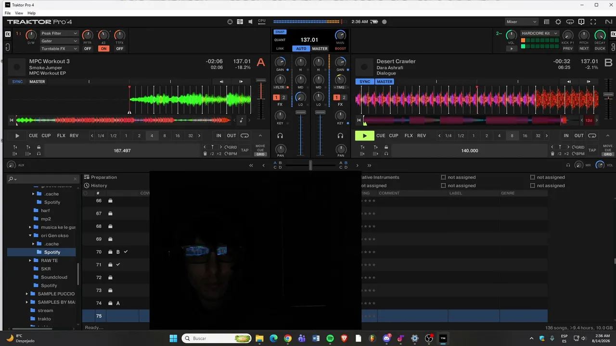Viewport: 616px width, 346px height.
Task: Toggle the cruise loop icon in header
Action: pos(570,22)
